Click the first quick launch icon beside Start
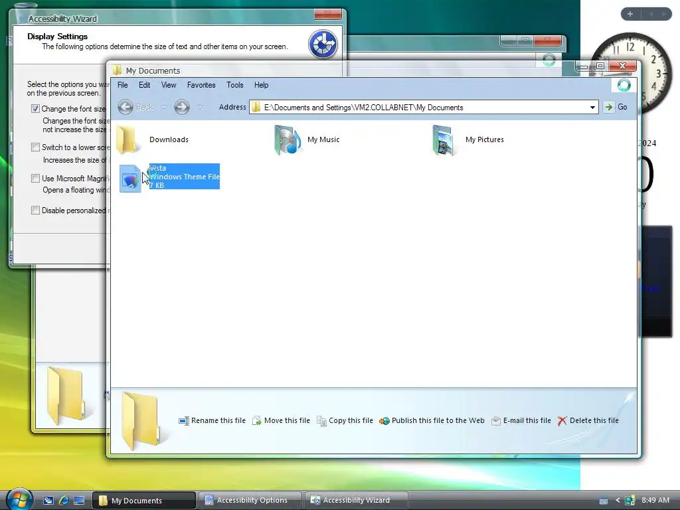This screenshot has height=510, width=680. [48, 500]
